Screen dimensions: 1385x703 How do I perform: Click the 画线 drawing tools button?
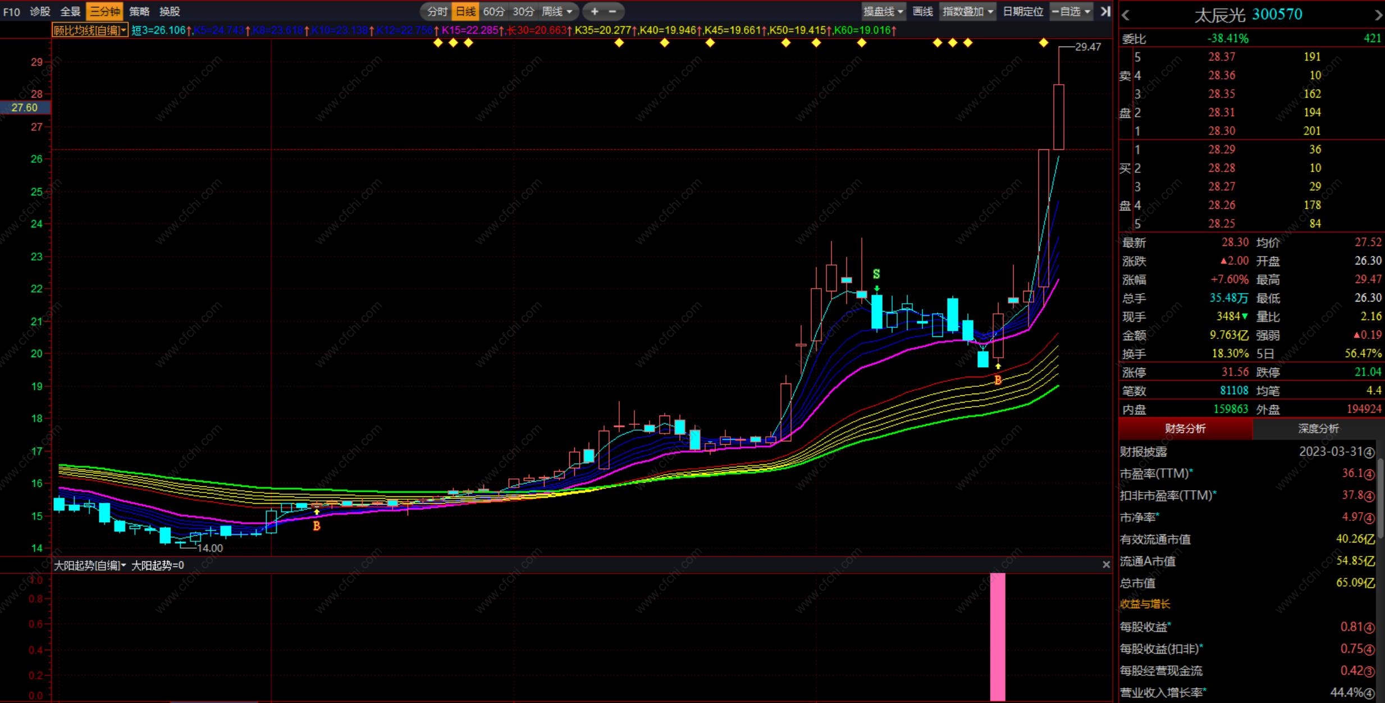tap(922, 11)
